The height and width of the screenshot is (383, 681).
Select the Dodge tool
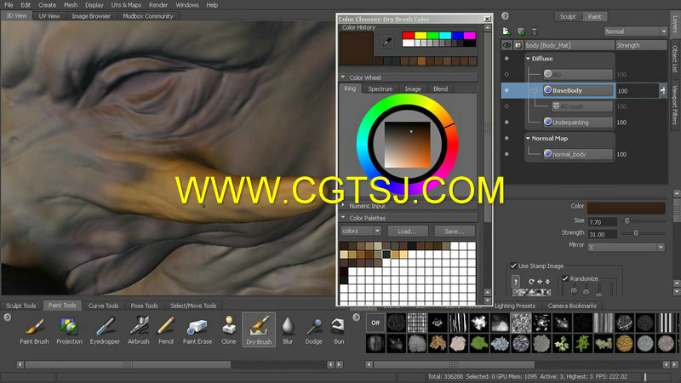313,330
